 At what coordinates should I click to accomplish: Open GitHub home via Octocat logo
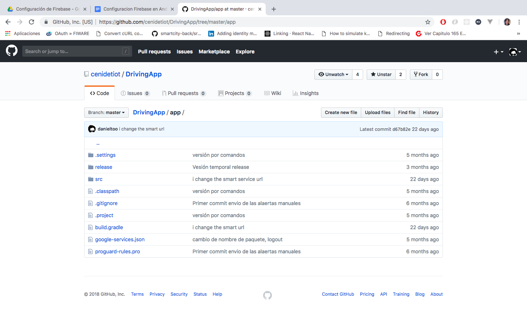(12, 50)
